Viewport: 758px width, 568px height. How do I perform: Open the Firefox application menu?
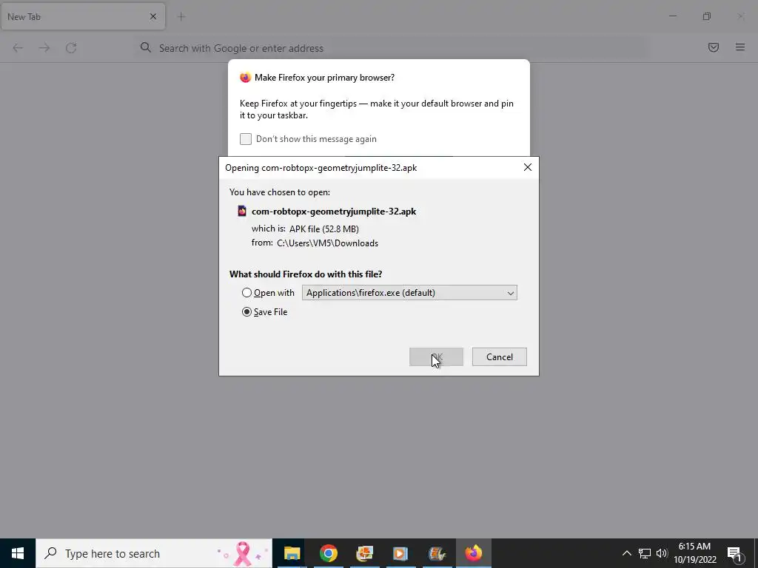pos(740,47)
